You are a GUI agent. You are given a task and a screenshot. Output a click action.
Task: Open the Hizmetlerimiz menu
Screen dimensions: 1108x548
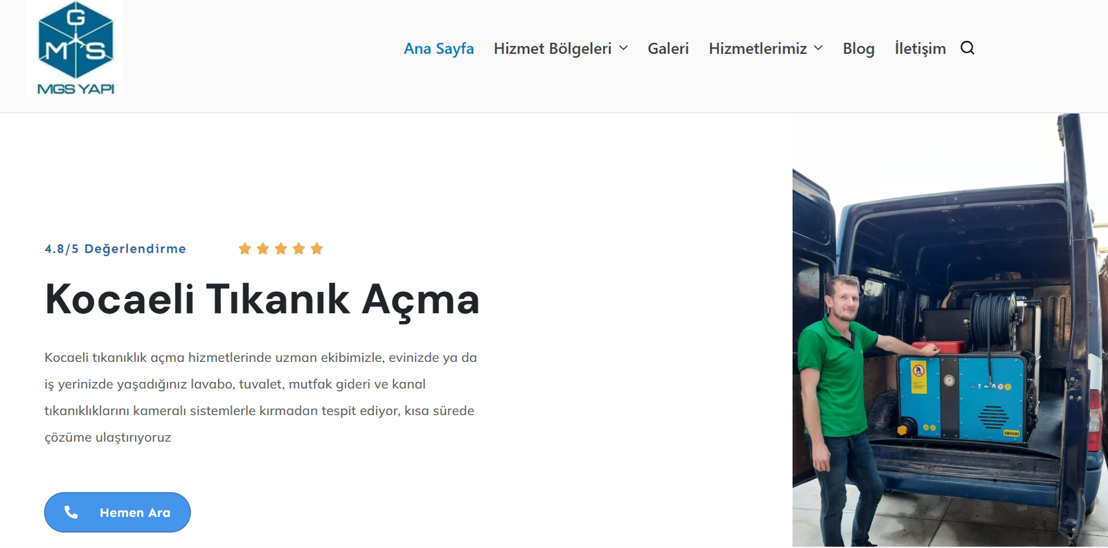coord(758,48)
